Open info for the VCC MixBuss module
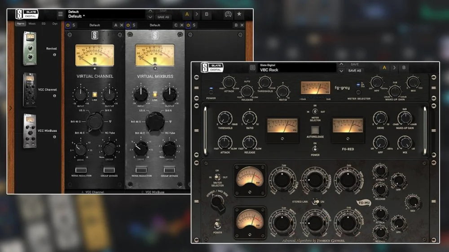Viewport: 449px width, 252px height. click(x=54, y=137)
